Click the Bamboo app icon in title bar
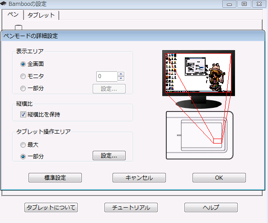The image size is (268, 223). 4,4
